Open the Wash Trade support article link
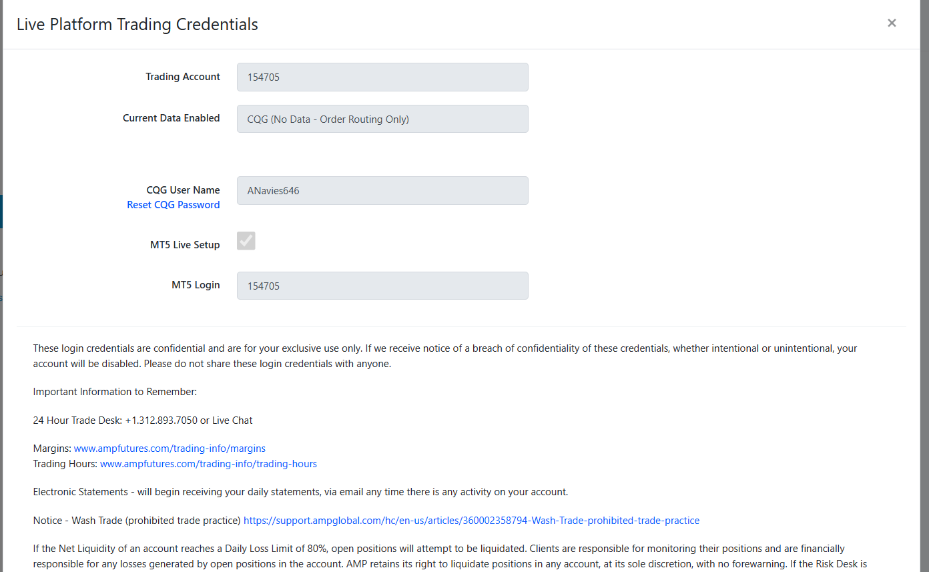The height and width of the screenshot is (572, 929). pyautogui.click(x=471, y=520)
